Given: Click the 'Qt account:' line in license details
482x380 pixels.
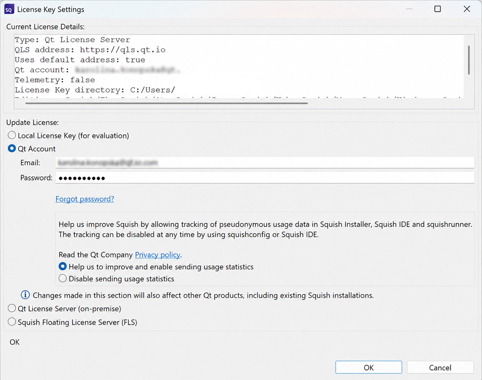Looking at the screenshot, I should click(97, 70).
